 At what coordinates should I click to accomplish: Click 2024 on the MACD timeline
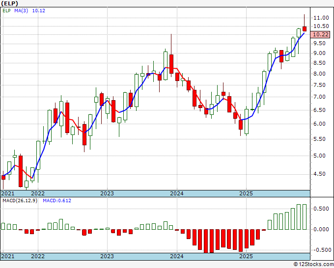pyautogui.click(x=177, y=256)
